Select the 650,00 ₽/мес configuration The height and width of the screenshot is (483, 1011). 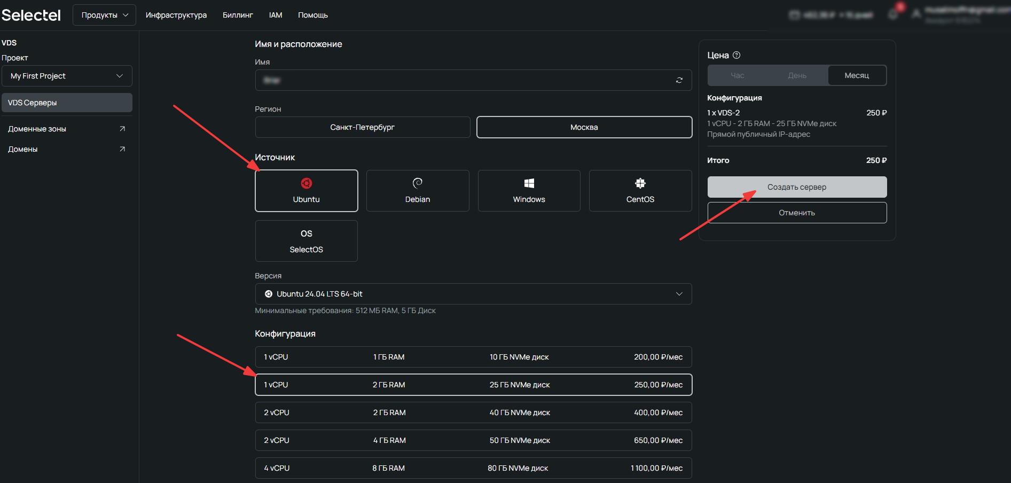point(474,440)
